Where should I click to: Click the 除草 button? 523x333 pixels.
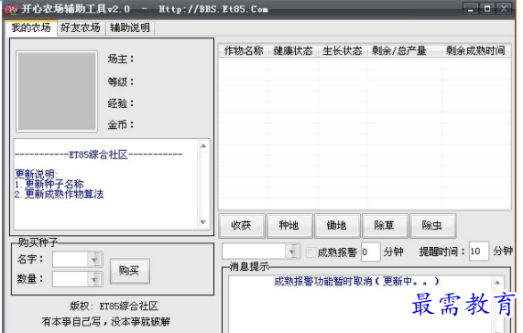[x=385, y=225]
